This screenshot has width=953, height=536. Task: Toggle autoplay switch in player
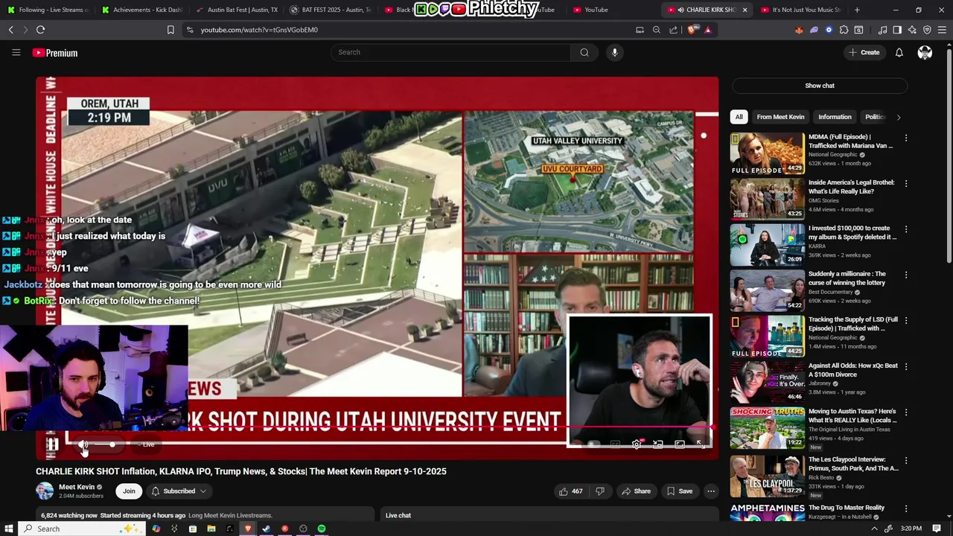593,444
